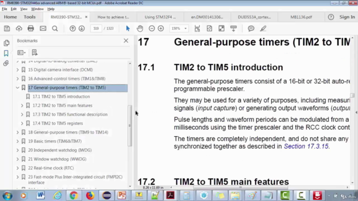Open the search magnifier tool
Screen dimensions: 358x201
click(55, 28)
